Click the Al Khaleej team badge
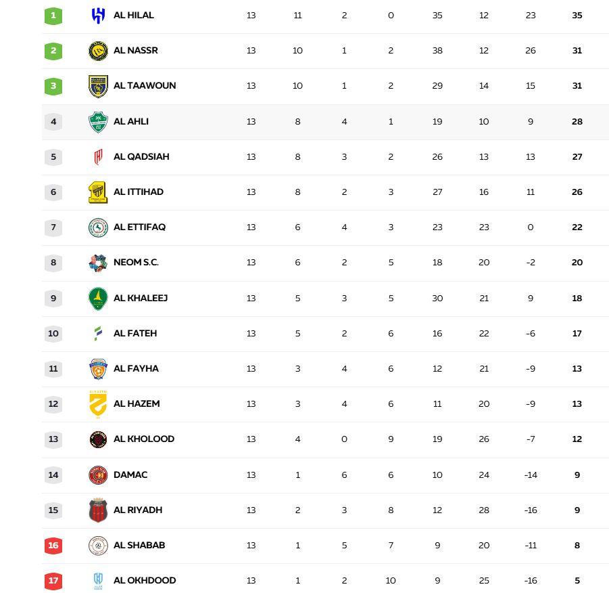Screen dimensions: 609x593 97,298
